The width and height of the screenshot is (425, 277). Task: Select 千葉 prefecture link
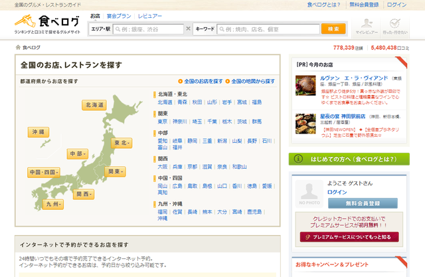point(212,122)
